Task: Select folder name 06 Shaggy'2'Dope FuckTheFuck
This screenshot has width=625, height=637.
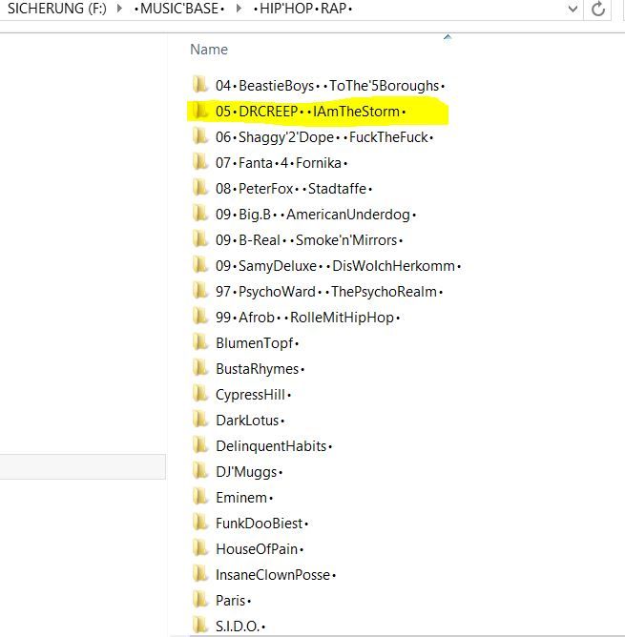Action: point(324,137)
